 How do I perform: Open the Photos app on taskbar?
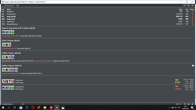[x=63, y=107]
